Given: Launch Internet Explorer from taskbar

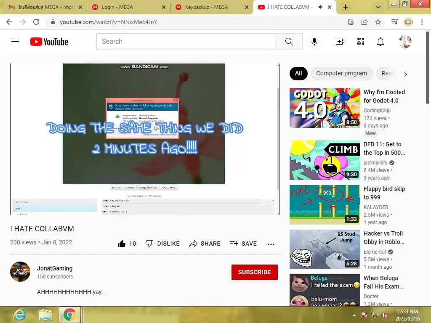Looking at the screenshot, I should click(20, 315).
